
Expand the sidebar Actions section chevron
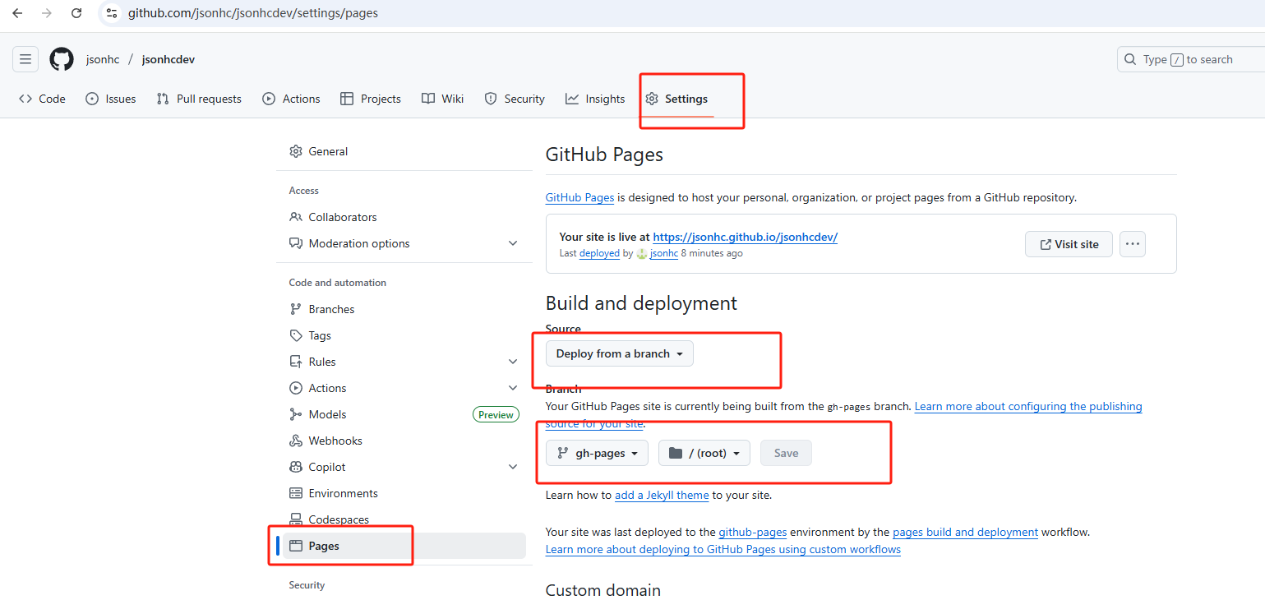(x=513, y=388)
